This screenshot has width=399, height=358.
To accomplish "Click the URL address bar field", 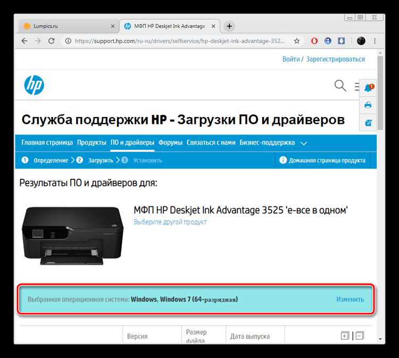I will [180, 41].
